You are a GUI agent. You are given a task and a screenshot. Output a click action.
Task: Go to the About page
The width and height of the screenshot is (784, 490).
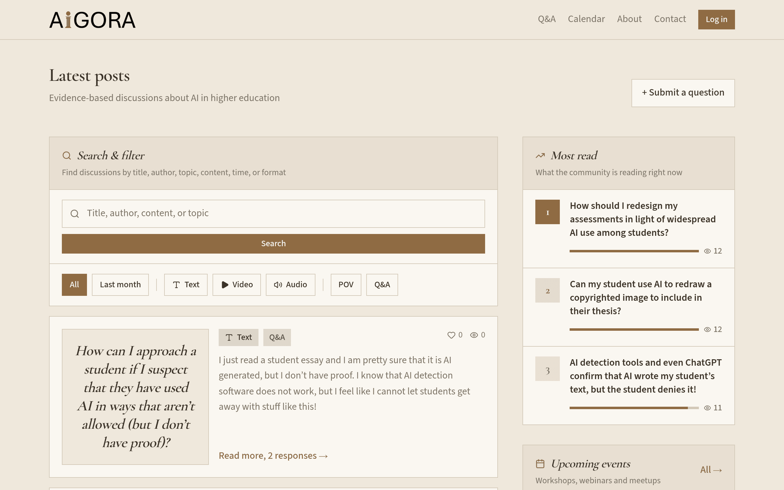point(629,19)
